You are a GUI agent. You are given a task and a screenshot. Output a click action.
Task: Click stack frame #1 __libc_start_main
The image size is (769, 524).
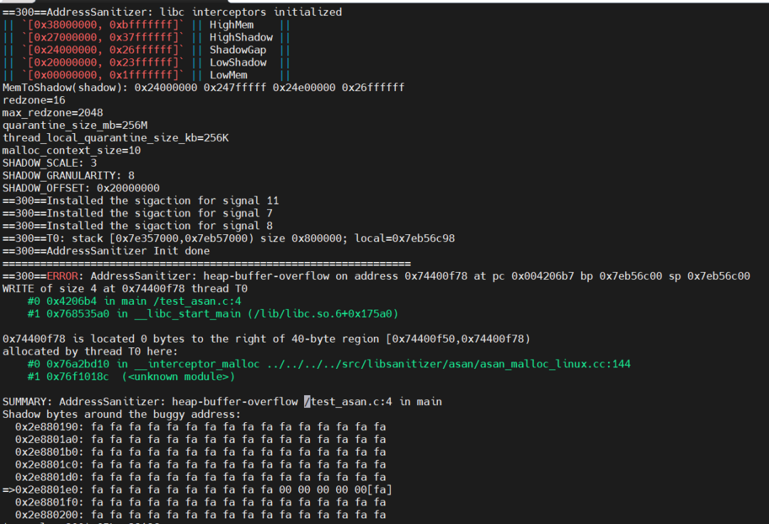(213, 314)
